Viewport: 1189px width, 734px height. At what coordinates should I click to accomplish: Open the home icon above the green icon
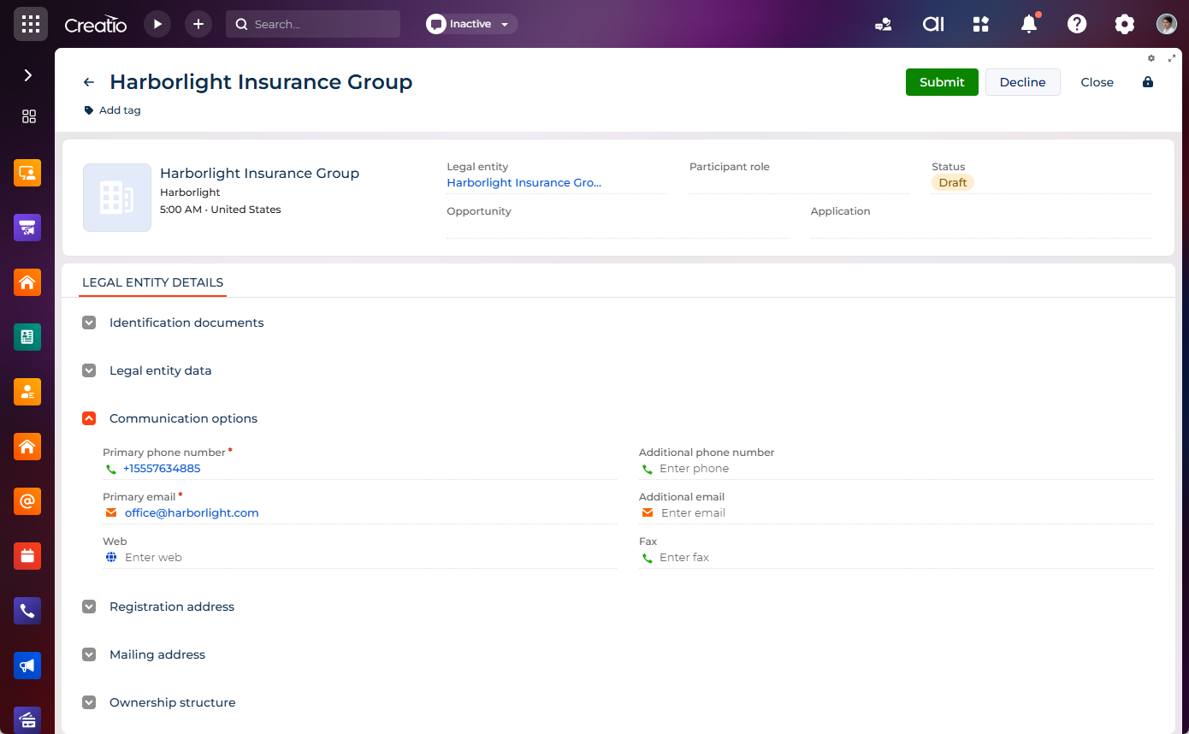pos(27,282)
